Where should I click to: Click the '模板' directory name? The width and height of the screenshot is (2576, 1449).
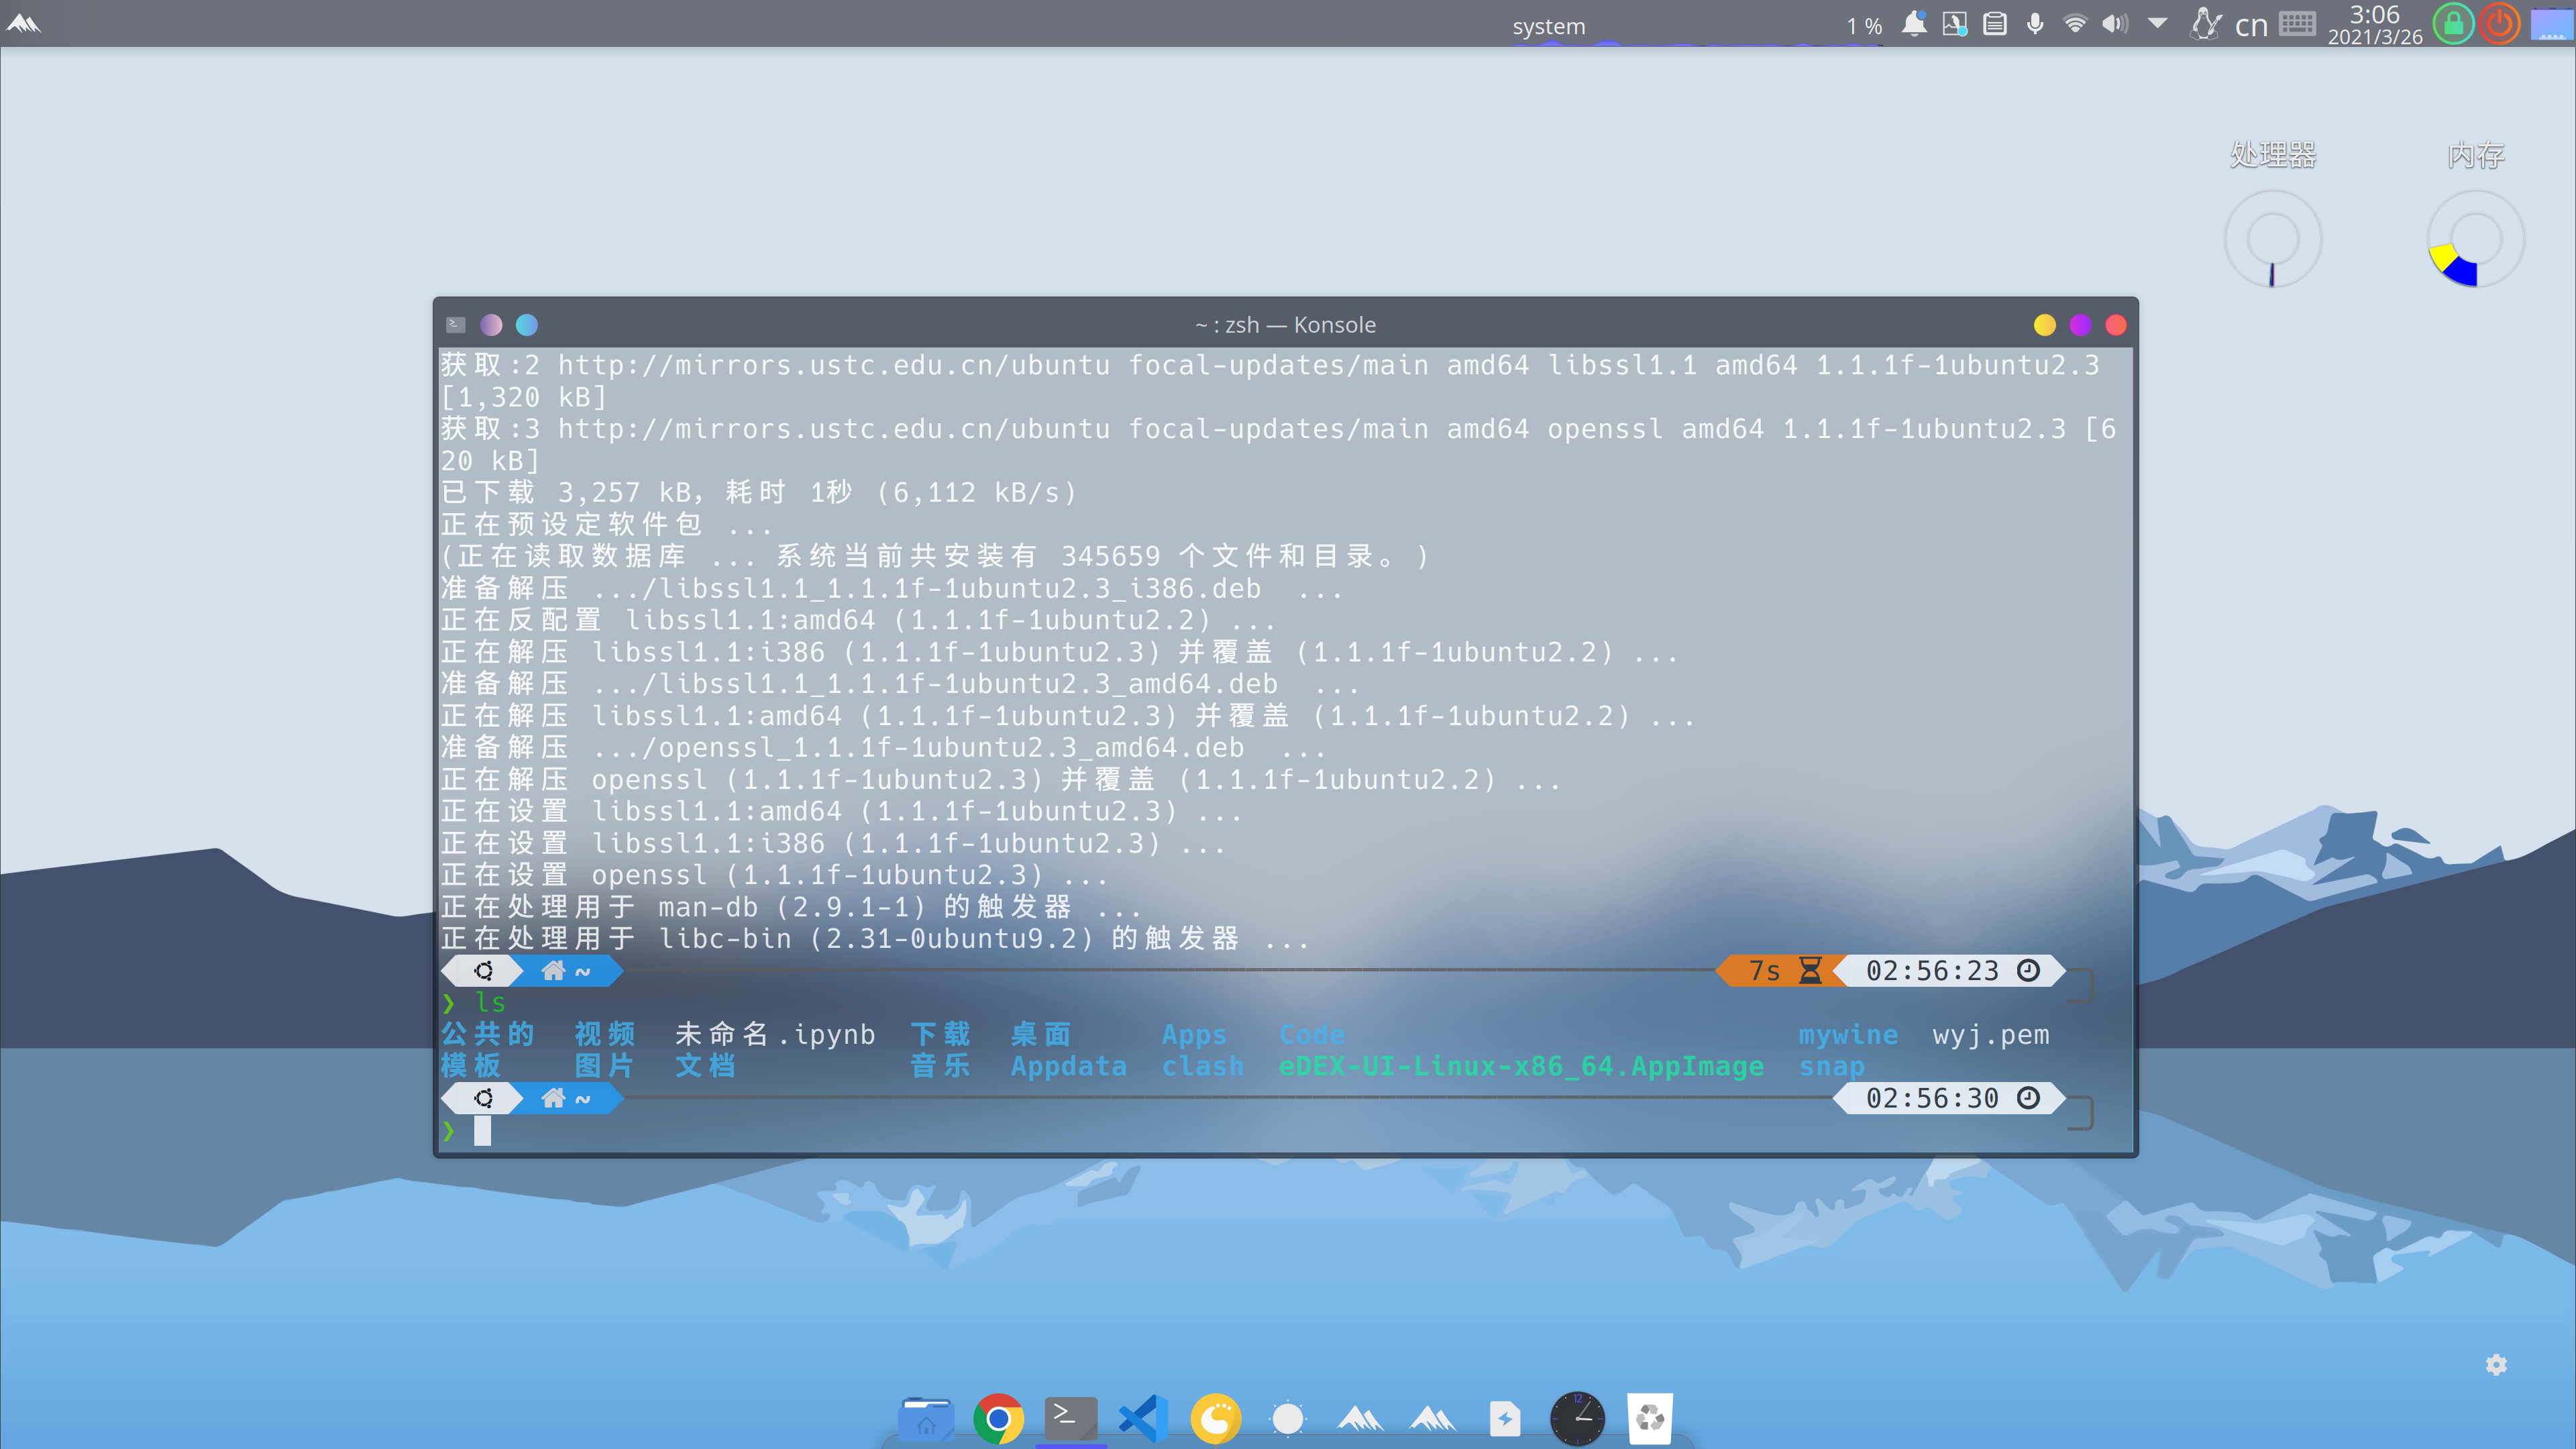(x=471, y=1066)
